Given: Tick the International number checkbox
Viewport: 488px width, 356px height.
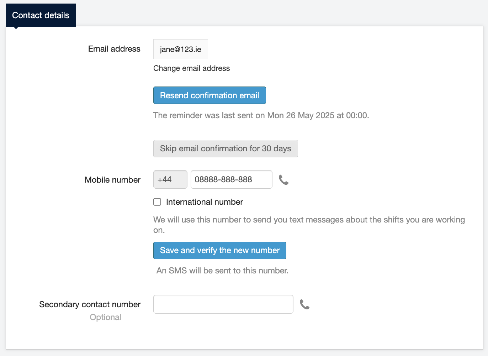Looking at the screenshot, I should 157,202.
